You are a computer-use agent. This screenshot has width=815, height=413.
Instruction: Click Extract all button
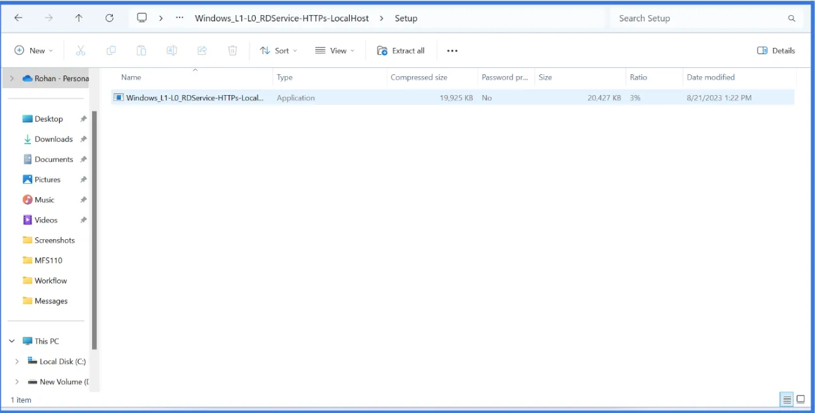point(401,50)
